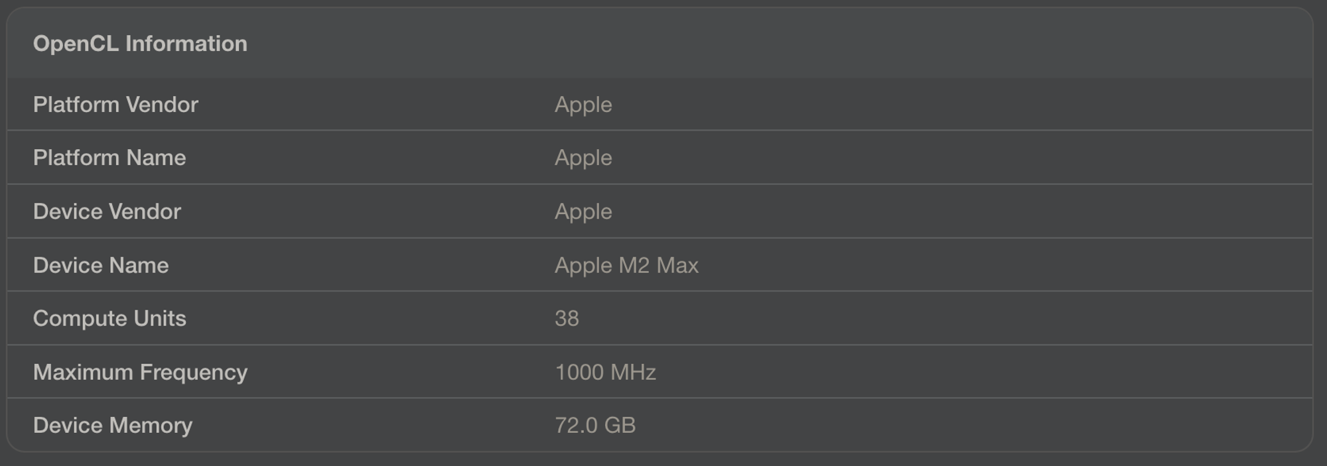The image size is (1327, 466).
Task: Select the Maximum Frequency label
Action: [140, 373]
